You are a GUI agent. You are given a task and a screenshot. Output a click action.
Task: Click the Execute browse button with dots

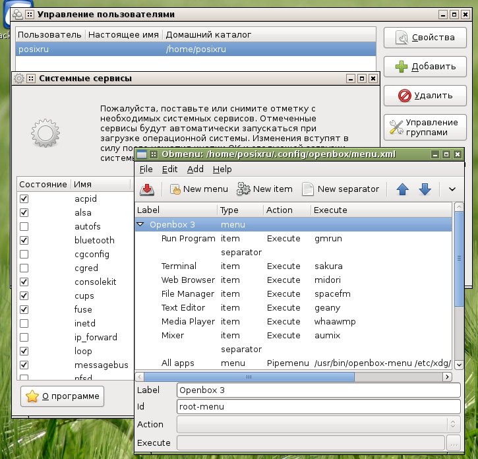pos(454,443)
